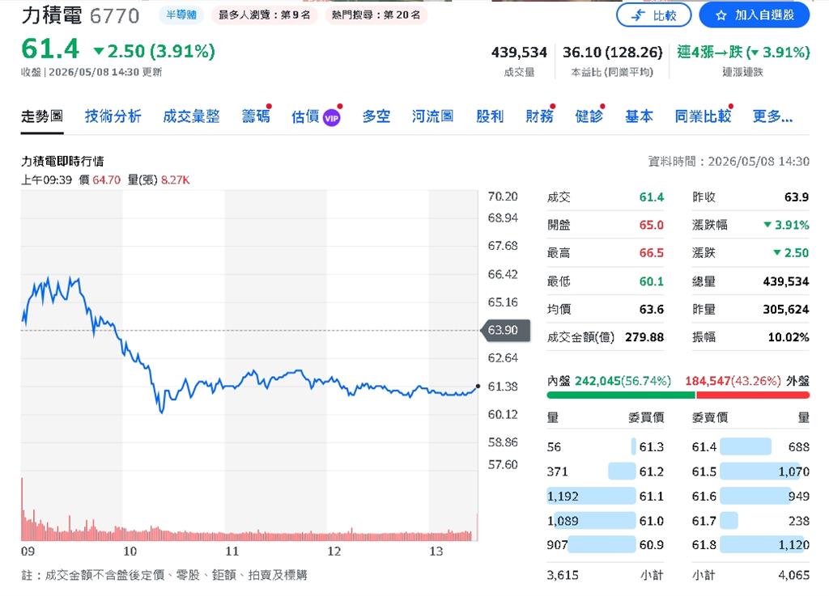Click ask price 61.7 with volume 238
Image resolution: width=829 pixels, height=596 pixels.
pos(750,521)
